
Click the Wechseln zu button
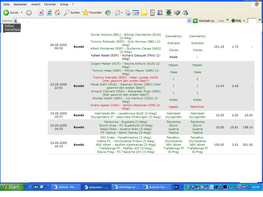pos(204,21)
